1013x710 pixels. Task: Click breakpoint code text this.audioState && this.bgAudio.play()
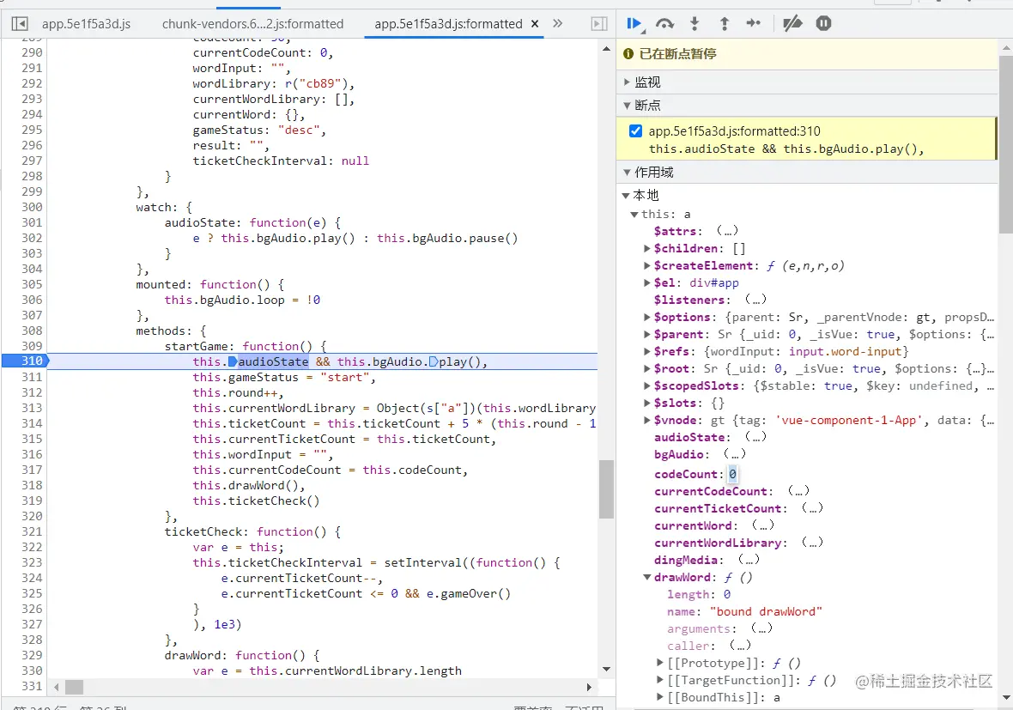[786, 149]
